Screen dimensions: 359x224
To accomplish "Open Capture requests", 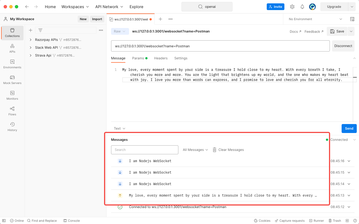I will [x=290, y=221].
